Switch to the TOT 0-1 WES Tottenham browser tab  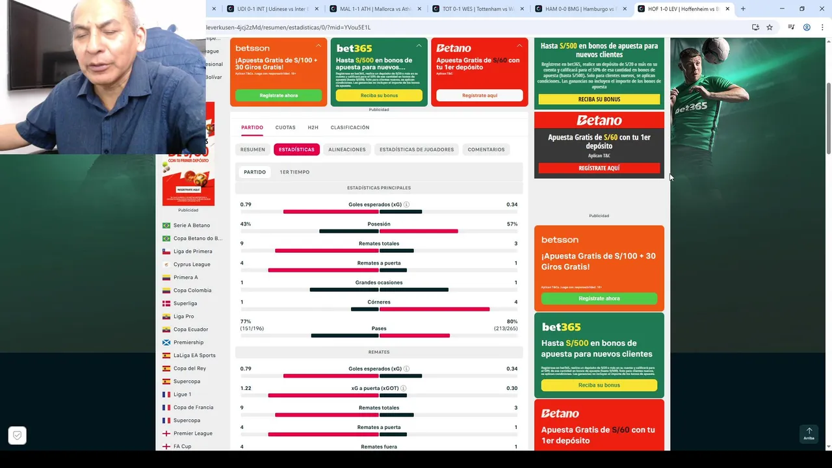[x=478, y=9]
